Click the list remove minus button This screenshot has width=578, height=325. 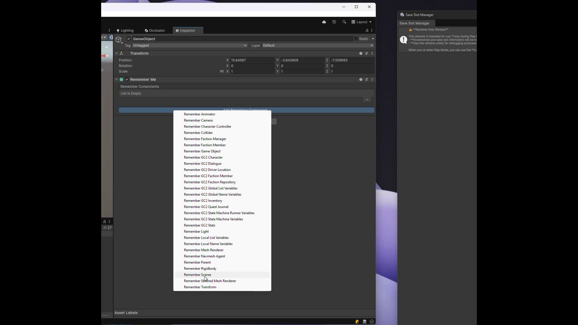367,100
